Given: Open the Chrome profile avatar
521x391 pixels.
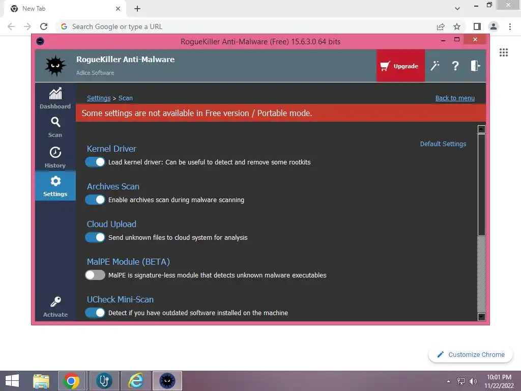Looking at the screenshot, I should coord(494,26).
